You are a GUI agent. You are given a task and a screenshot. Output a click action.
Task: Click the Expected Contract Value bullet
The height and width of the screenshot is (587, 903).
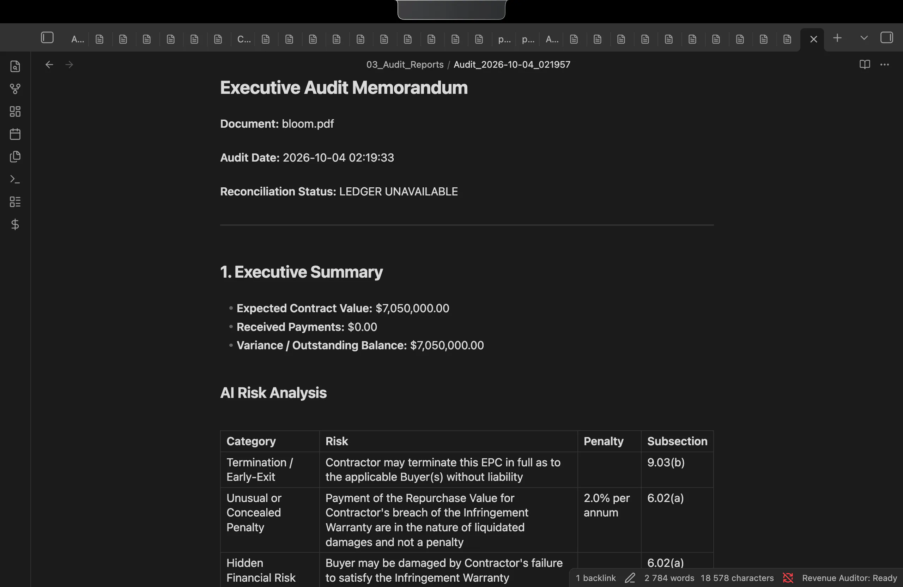(343, 308)
